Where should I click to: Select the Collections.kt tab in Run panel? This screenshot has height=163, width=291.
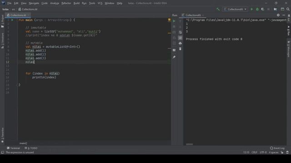193,15
